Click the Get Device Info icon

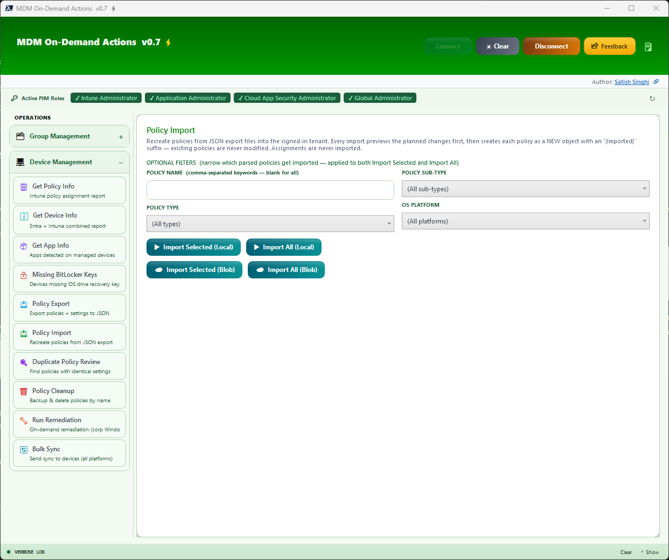point(24,216)
